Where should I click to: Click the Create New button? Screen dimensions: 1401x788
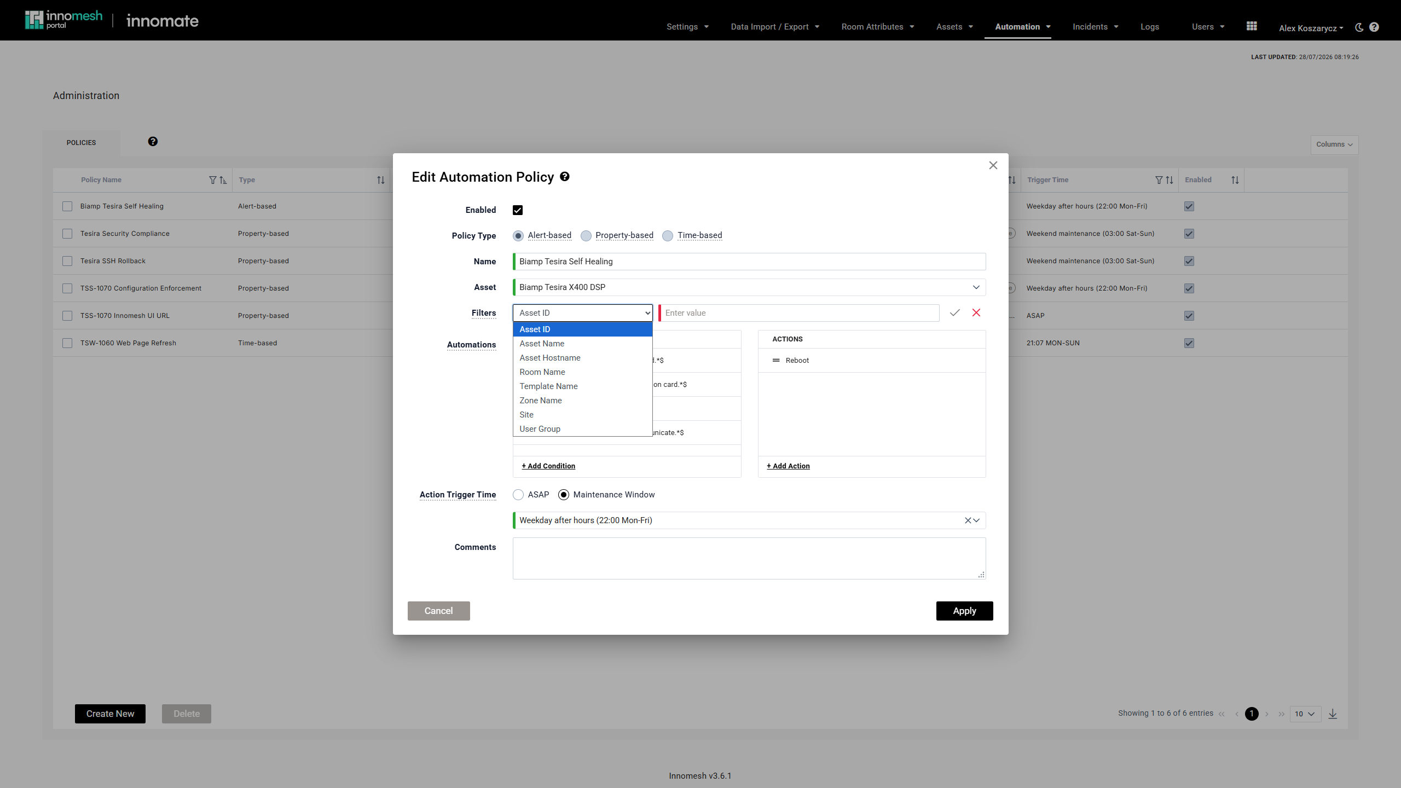(x=110, y=714)
